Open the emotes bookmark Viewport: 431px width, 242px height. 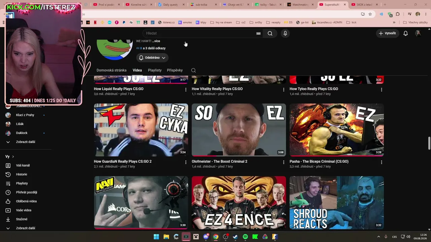click(185, 23)
